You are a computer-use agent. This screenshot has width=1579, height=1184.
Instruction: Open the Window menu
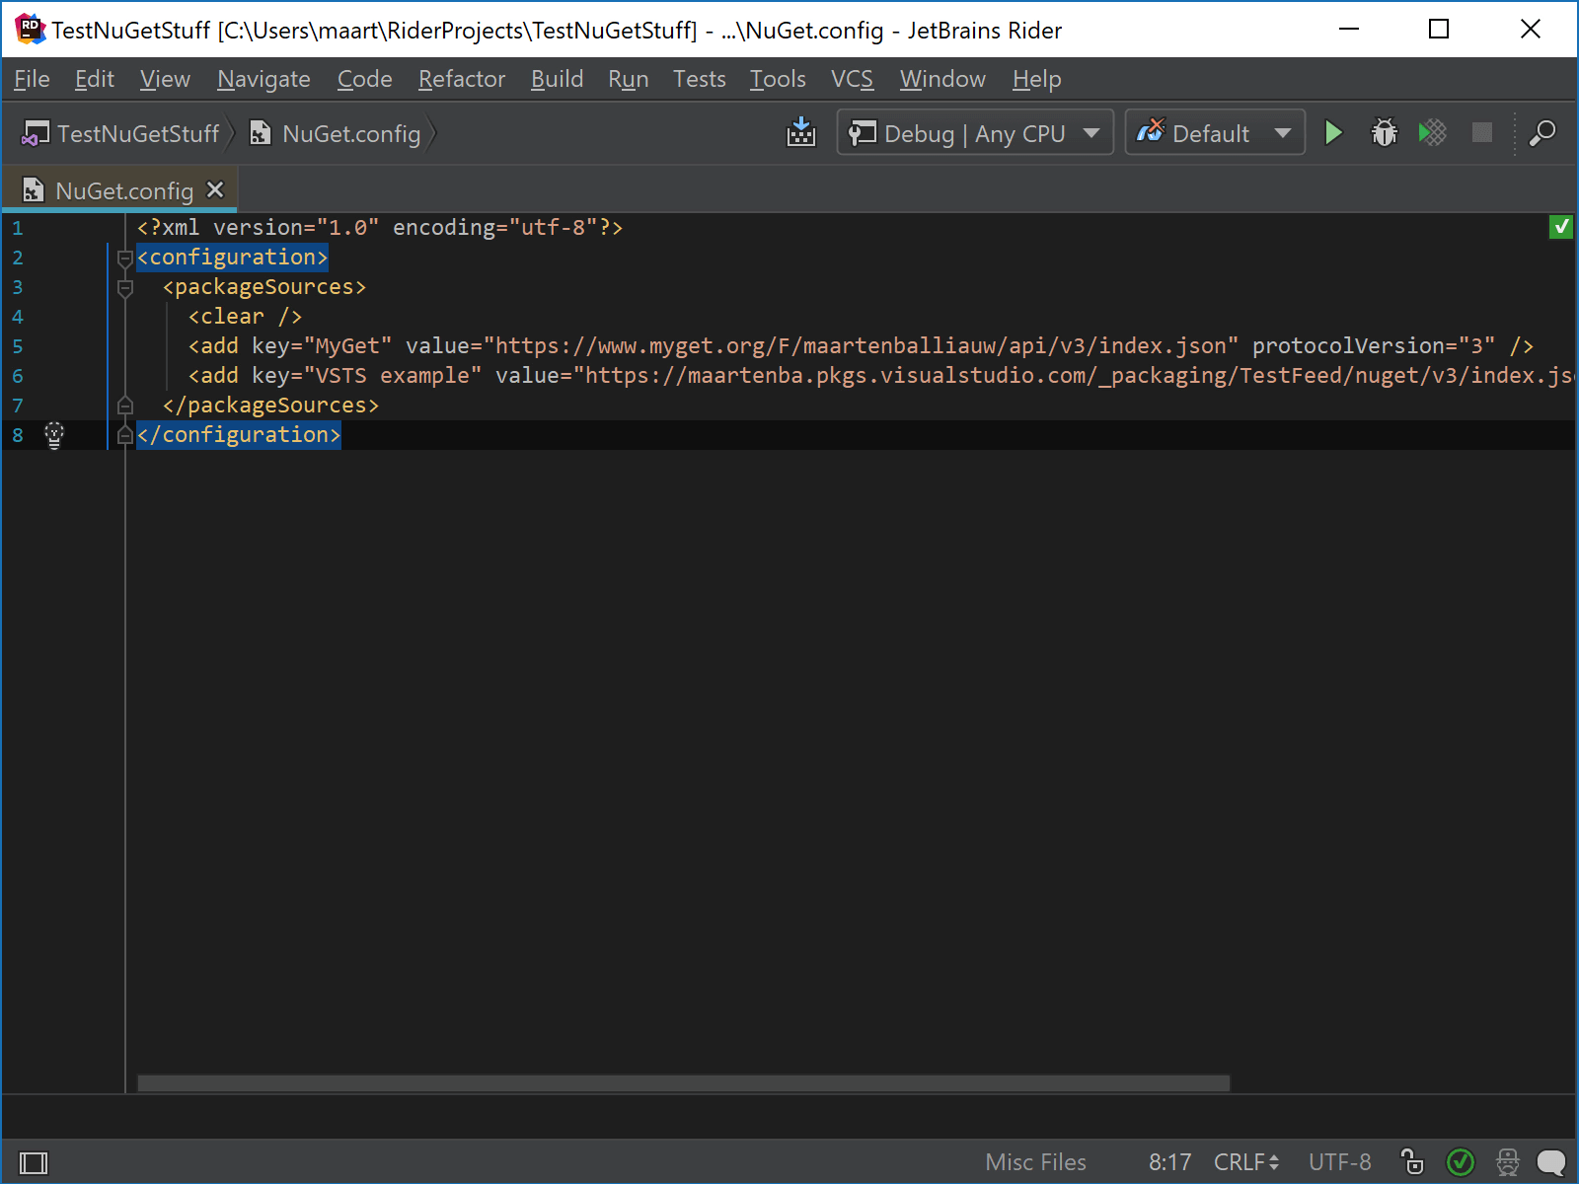click(x=942, y=79)
